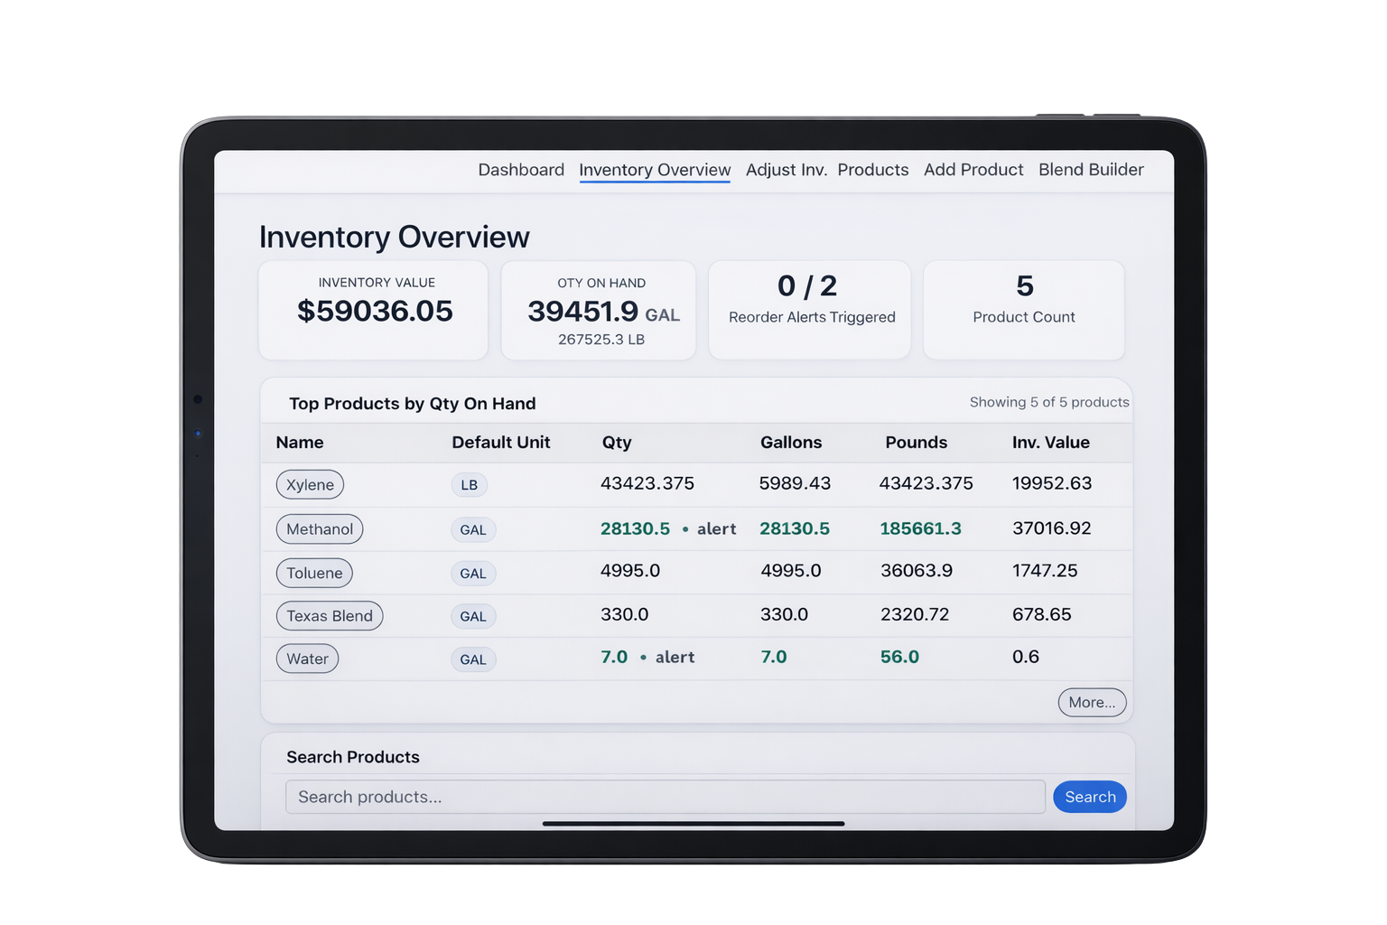The width and height of the screenshot is (1387, 925).
Task: Click the search products input field
Action: [x=666, y=797]
